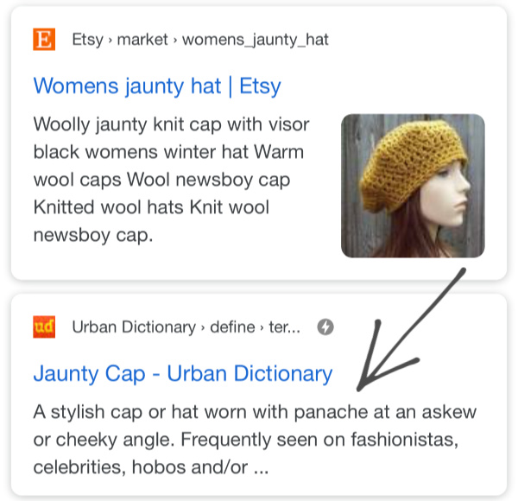This screenshot has height=501, width=518.
Task: Click 'Etsy' in the first breadcrumb
Action: click(x=88, y=40)
